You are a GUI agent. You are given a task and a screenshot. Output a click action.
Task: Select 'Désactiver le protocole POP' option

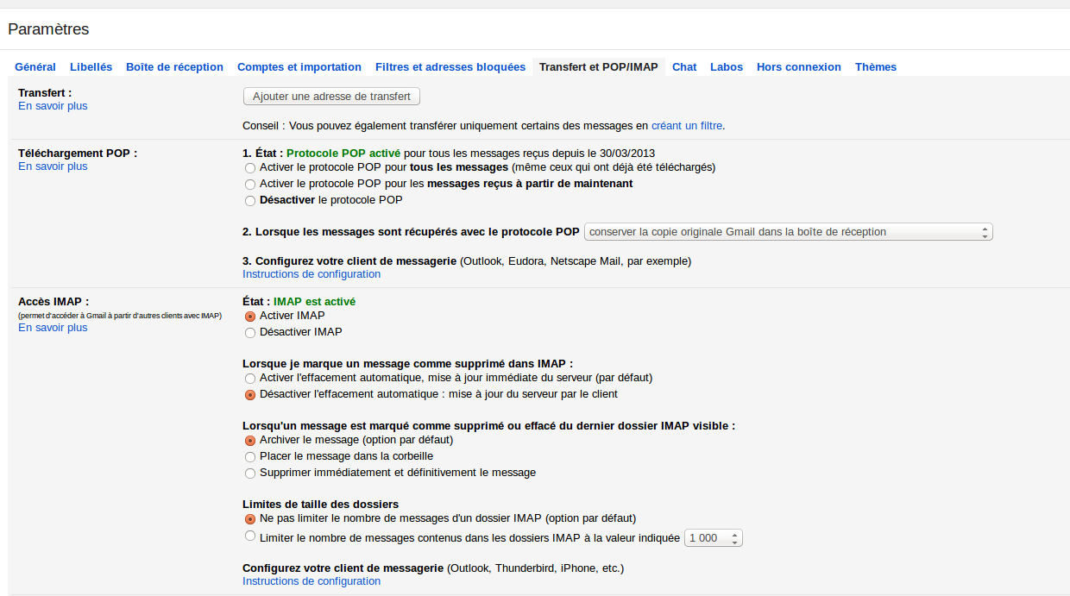250,201
